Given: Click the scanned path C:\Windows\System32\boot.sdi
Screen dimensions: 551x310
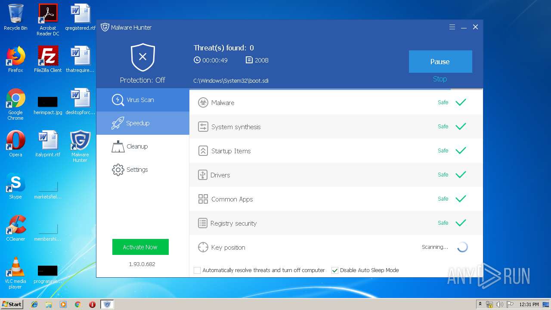Looking at the screenshot, I should (x=231, y=81).
